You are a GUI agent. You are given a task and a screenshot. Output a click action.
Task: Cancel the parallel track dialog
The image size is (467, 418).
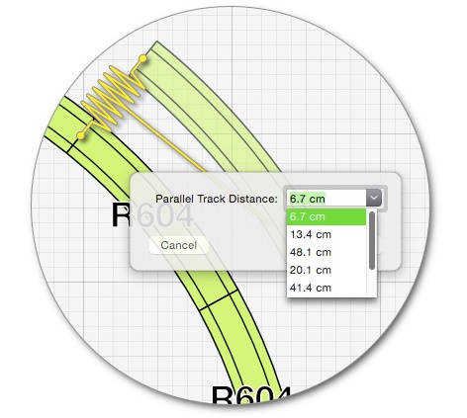click(x=178, y=245)
